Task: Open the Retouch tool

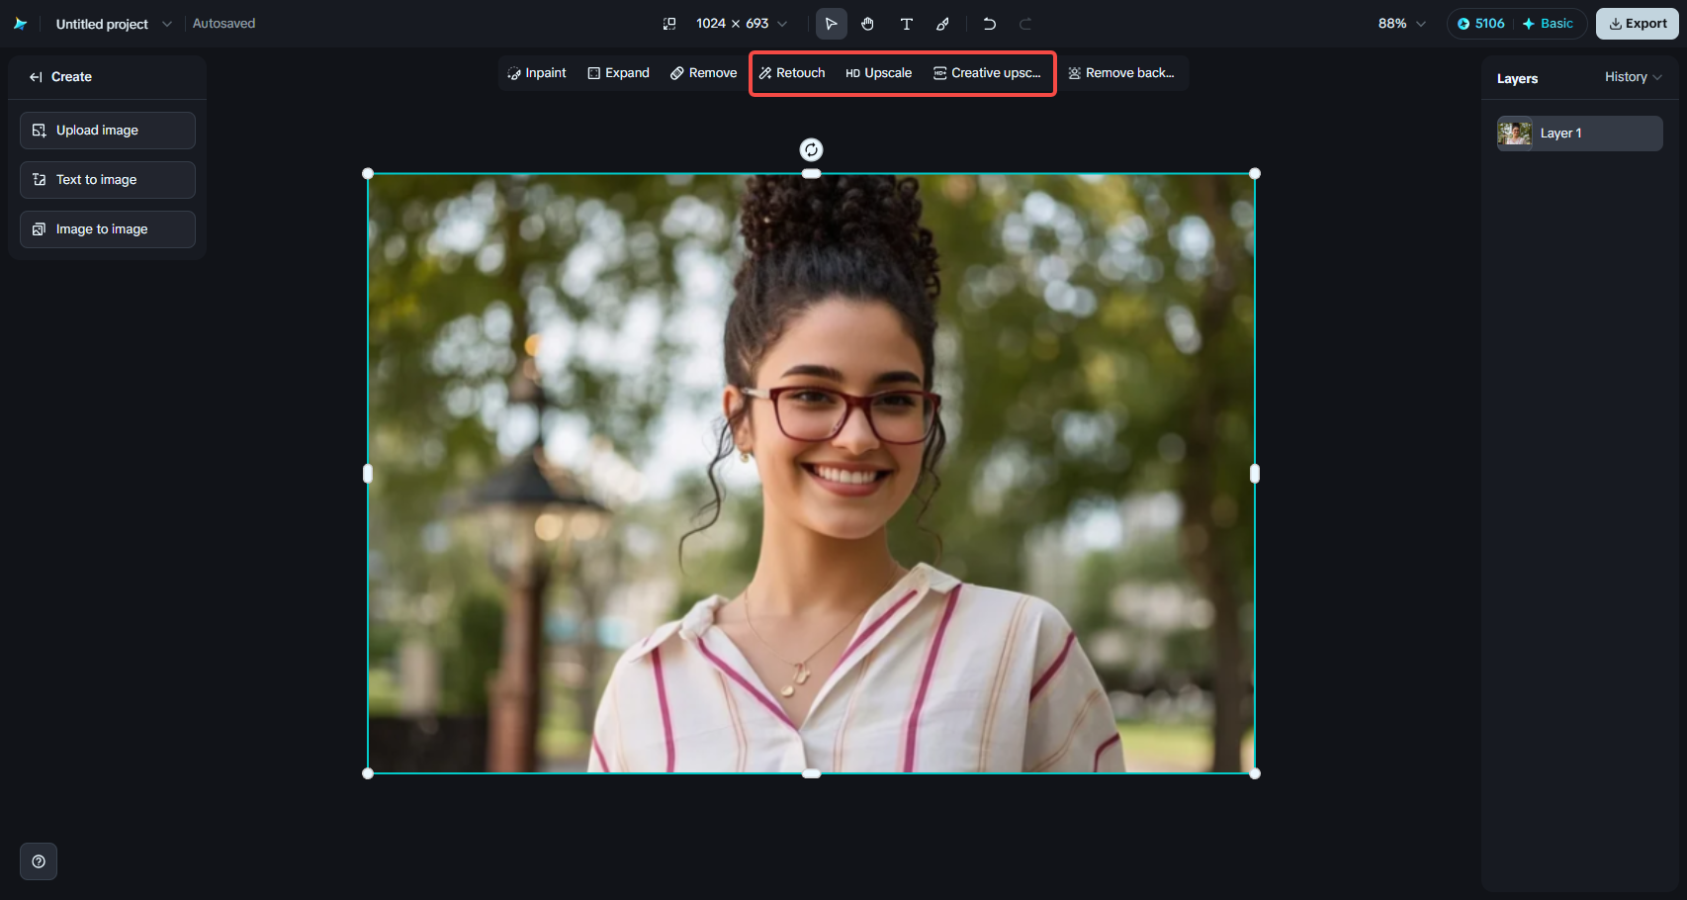Action: (791, 72)
